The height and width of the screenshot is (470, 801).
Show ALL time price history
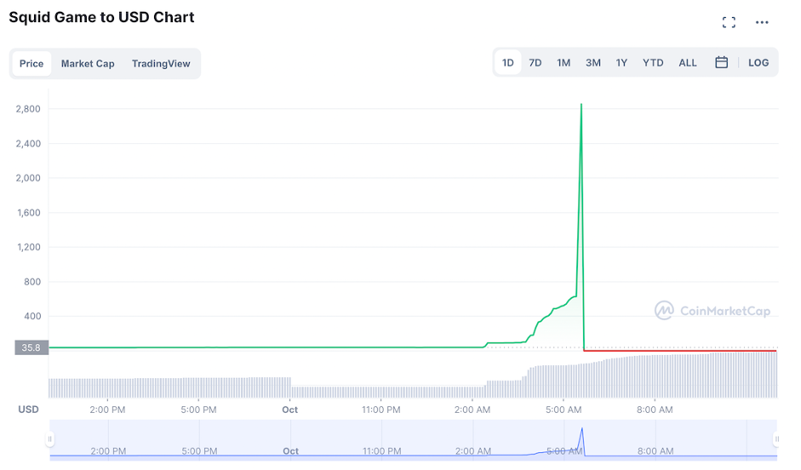point(688,62)
